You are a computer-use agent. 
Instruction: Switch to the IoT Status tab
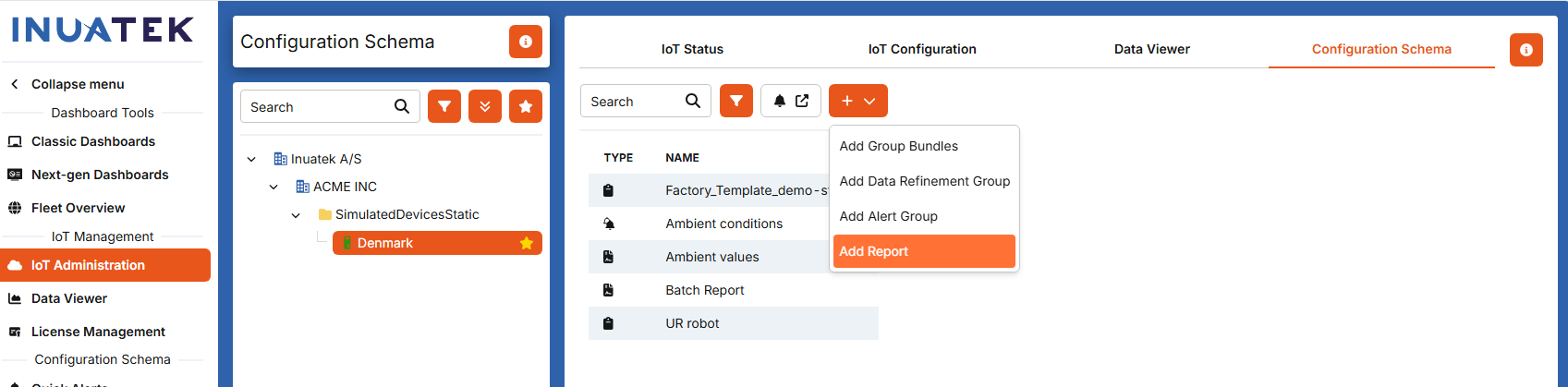pyautogui.click(x=692, y=49)
